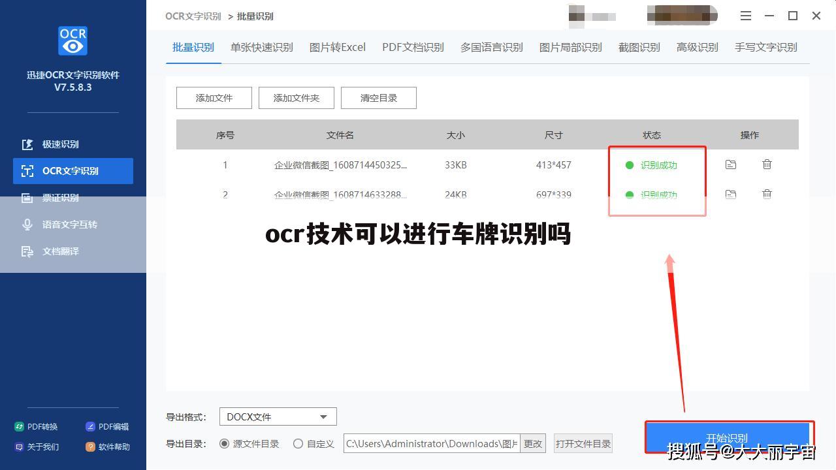Image resolution: width=836 pixels, height=470 pixels.
Task: Click the 33KB size cell
Action: point(456,165)
